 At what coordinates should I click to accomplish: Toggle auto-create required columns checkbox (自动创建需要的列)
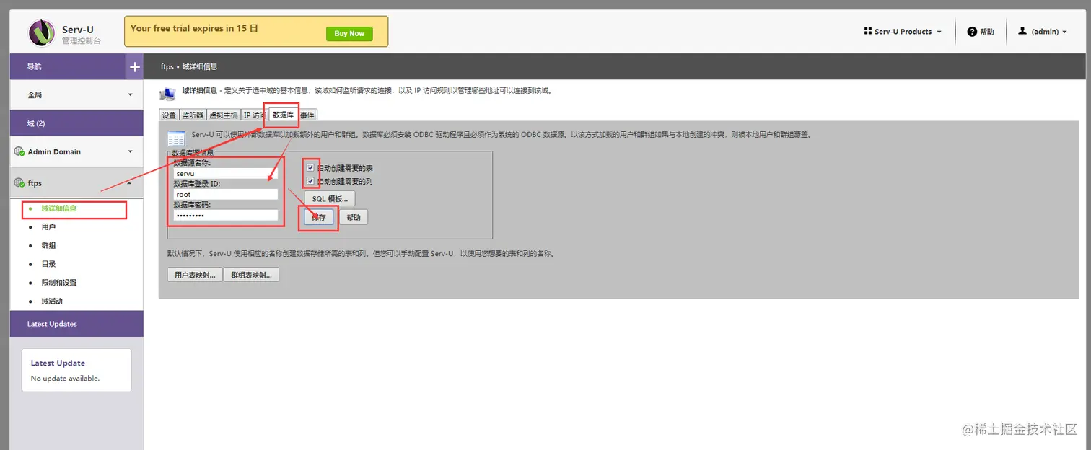[311, 181]
